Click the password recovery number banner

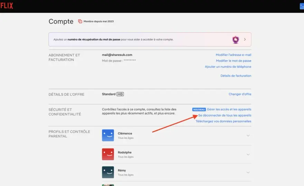coord(150,40)
